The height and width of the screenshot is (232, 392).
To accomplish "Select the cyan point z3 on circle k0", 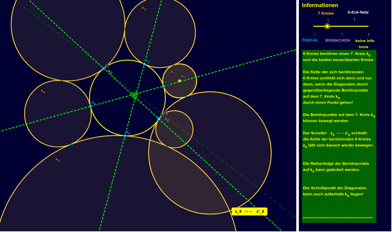I will [x=104, y=68].
